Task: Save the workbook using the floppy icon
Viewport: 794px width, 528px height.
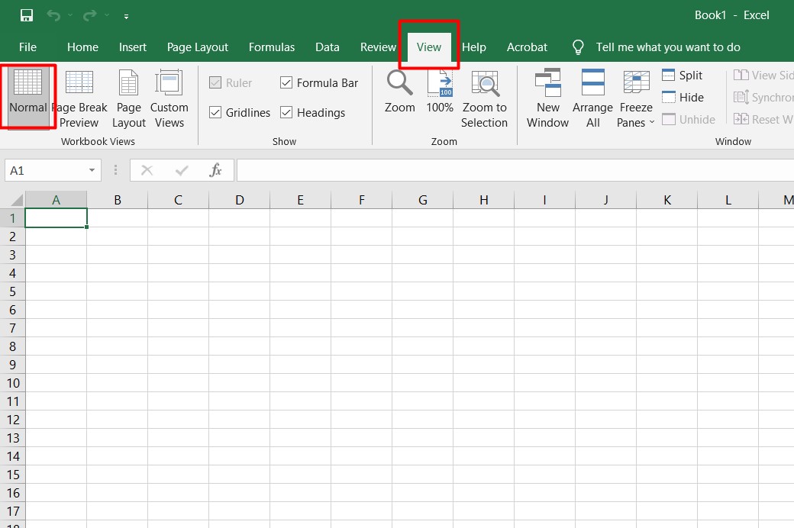Action: pyautogui.click(x=27, y=15)
